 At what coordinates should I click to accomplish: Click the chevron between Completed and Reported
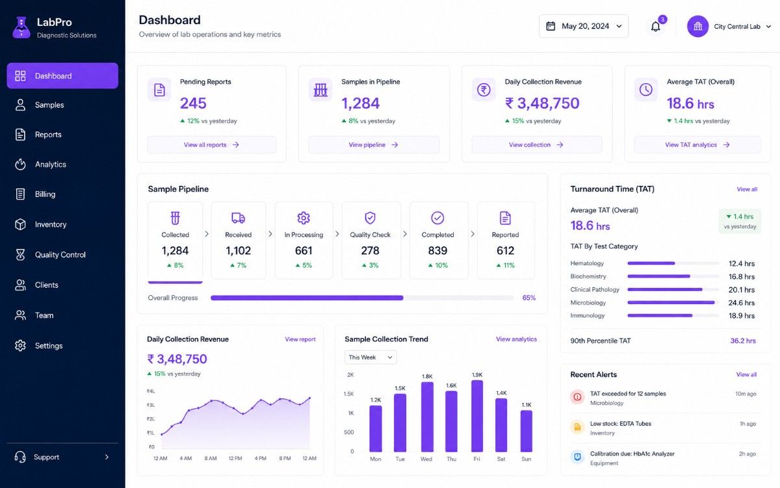473,233
